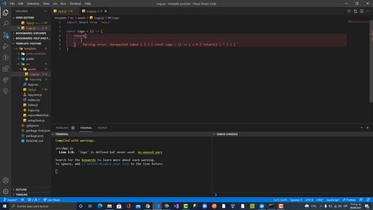Run the code with the play icon
This screenshot has height=210, width=373.
click(x=349, y=11)
